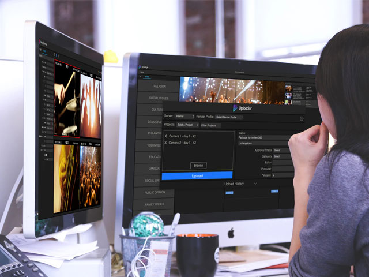Click the Name field 'Package for review 360'
Viewport: 369px width, 277px height.
coord(265,137)
